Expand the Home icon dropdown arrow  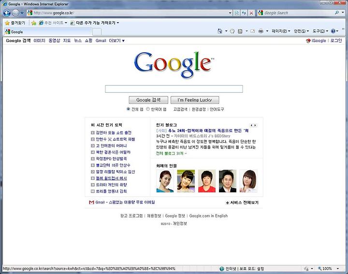pyautogui.click(x=226, y=31)
